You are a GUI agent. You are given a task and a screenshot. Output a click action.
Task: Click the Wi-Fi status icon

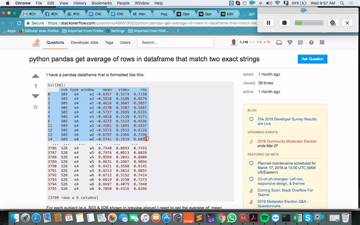coord(277,3)
